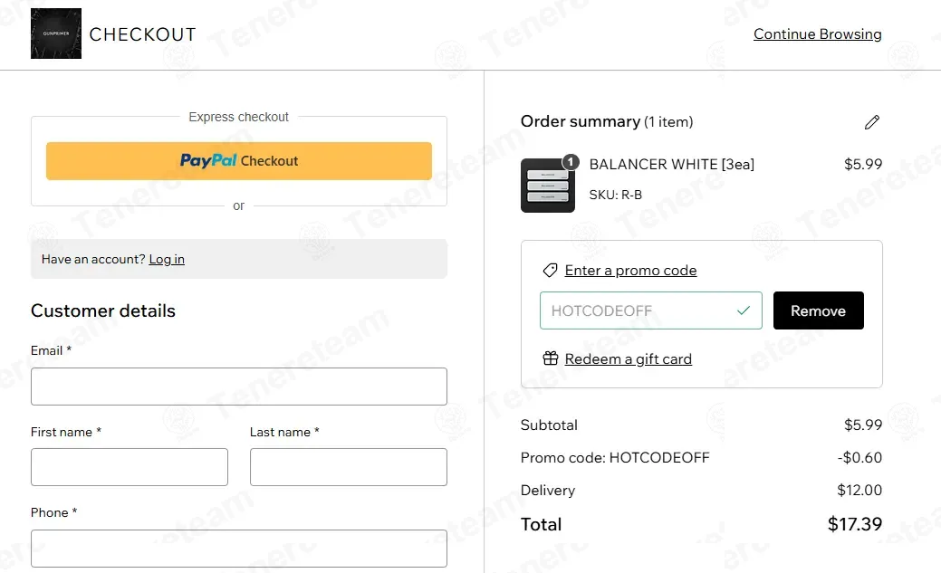941x573 pixels.
Task: Remove the HOTCODEOFF promo code
Action: (x=818, y=310)
